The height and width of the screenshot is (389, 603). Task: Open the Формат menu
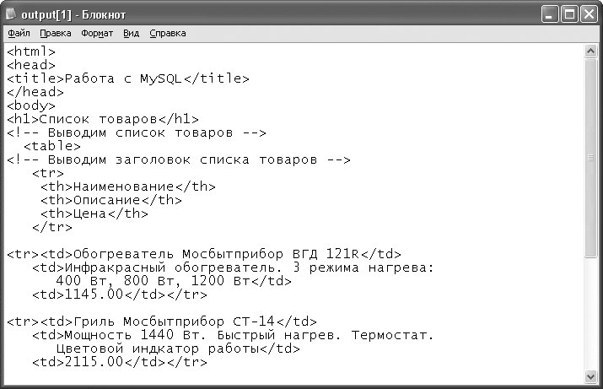pyautogui.click(x=97, y=33)
